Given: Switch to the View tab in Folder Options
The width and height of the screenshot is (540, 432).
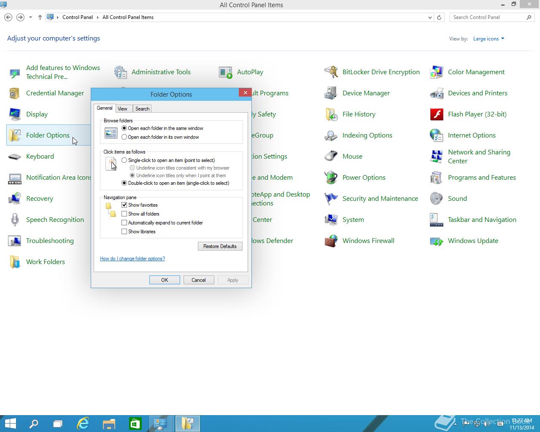Looking at the screenshot, I should click(122, 109).
